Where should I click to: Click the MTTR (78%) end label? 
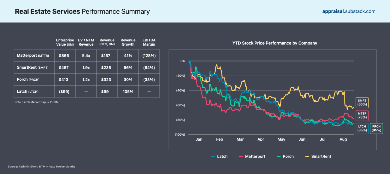[x=362, y=115]
